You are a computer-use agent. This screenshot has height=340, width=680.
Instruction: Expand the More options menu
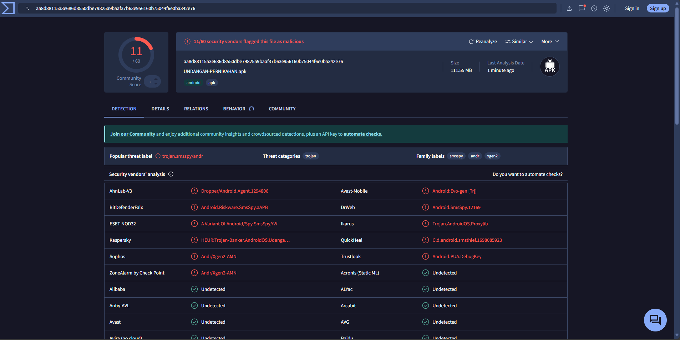549,41
